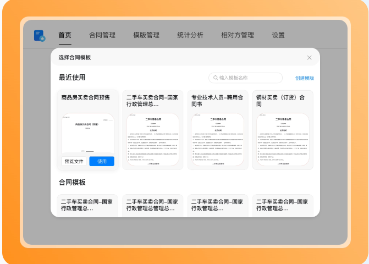The image size is (369, 264).
Task: Click 钢材买卖（订货）合同 title
Action: 280,101
